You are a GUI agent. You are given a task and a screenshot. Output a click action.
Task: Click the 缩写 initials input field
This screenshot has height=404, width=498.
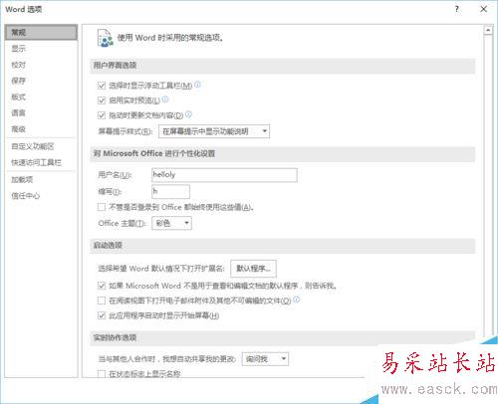[x=170, y=191]
